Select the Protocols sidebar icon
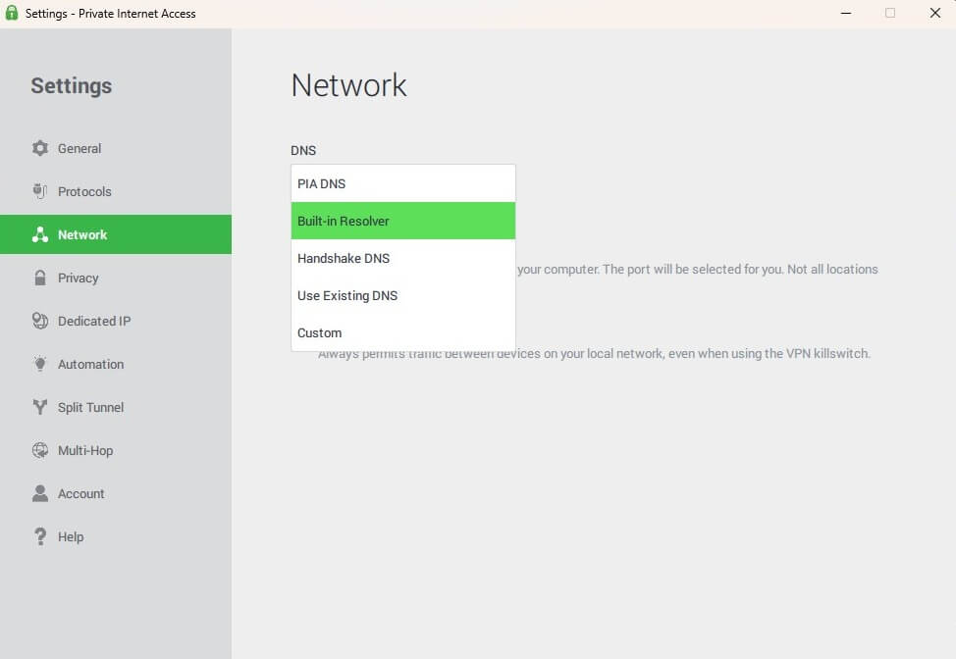The width and height of the screenshot is (956, 659). click(x=39, y=191)
